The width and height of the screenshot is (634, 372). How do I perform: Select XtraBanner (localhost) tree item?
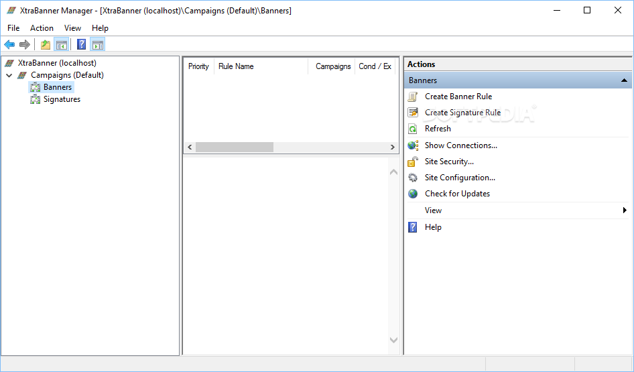coord(57,63)
